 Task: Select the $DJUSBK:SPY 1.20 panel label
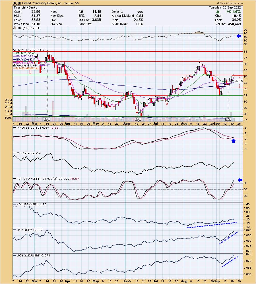pos(30,204)
